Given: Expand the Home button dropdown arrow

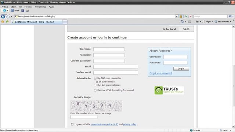Looking at the screenshot, I should coord(186,22).
